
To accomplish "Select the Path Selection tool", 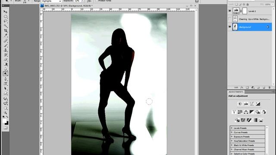I will click(x=6, y=89).
